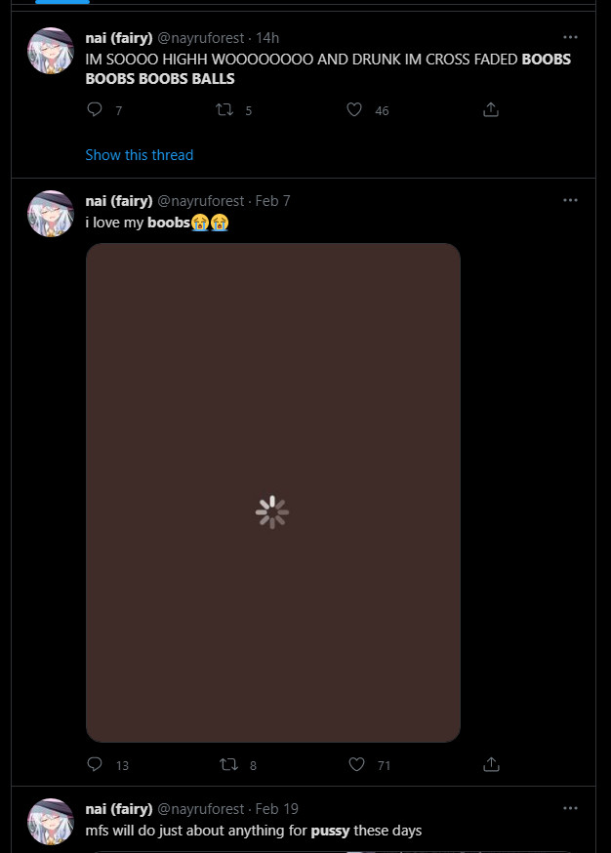Share the 14h cross faded tweet
The width and height of the screenshot is (611, 853).
coord(491,110)
